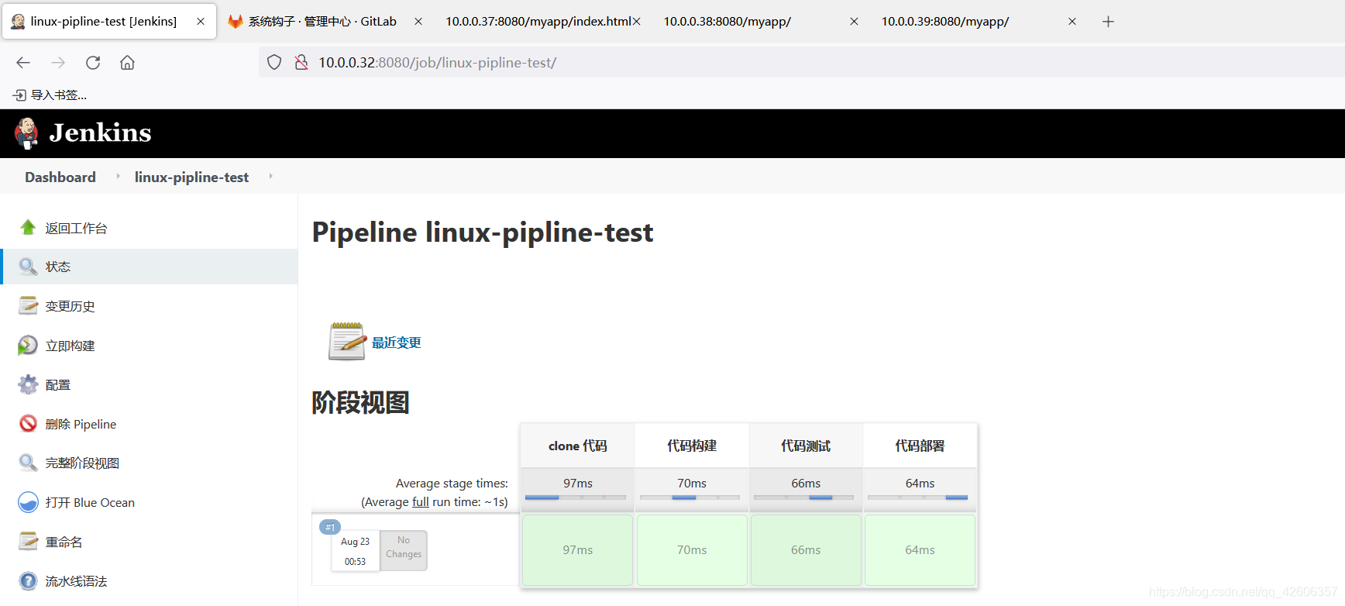Close the 10.0.0.39:8080/myapp/ tab
The height and width of the screenshot is (606, 1345).
point(1072,22)
